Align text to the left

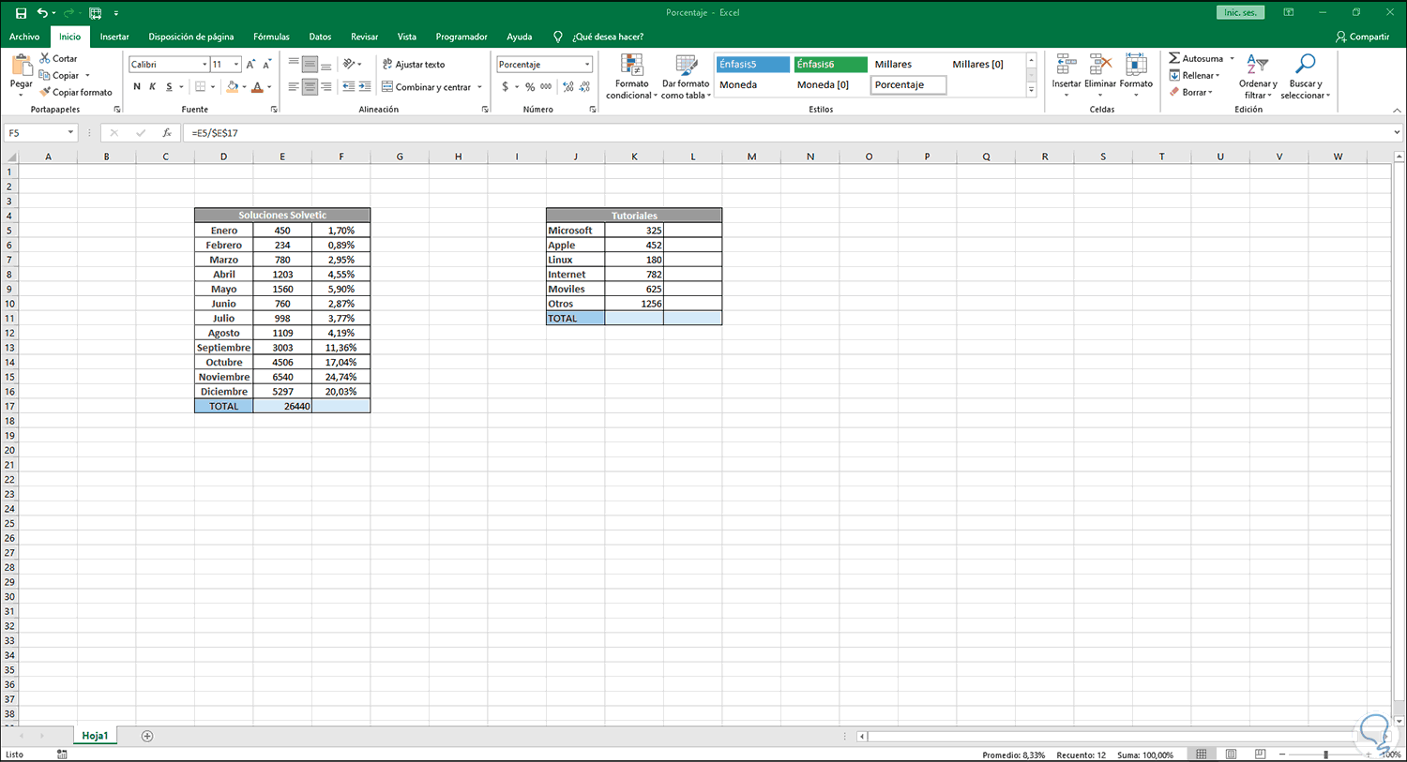(x=294, y=87)
